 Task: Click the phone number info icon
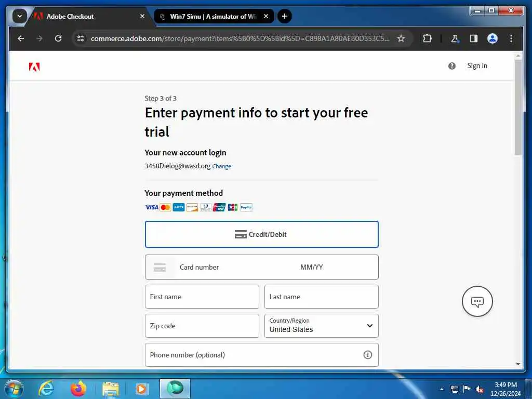pyautogui.click(x=367, y=355)
